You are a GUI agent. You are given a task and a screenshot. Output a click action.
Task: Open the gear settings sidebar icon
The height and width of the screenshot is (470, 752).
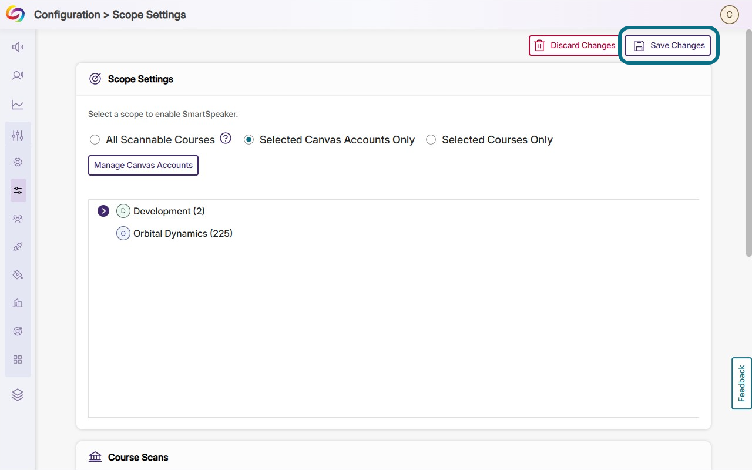18,162
